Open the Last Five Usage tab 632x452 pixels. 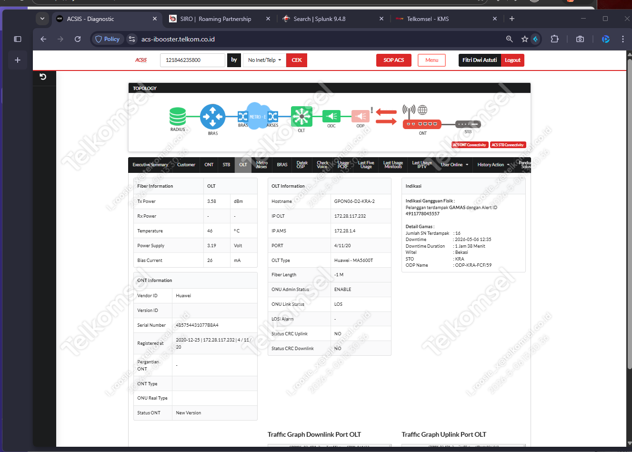point(366,165)
